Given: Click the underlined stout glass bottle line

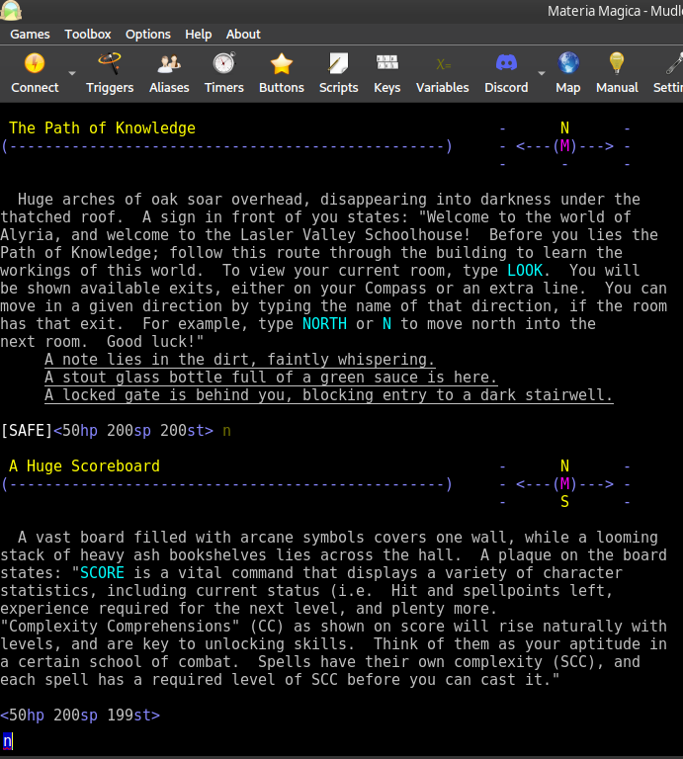Looking at the screenshot, I should click(271, 378).
